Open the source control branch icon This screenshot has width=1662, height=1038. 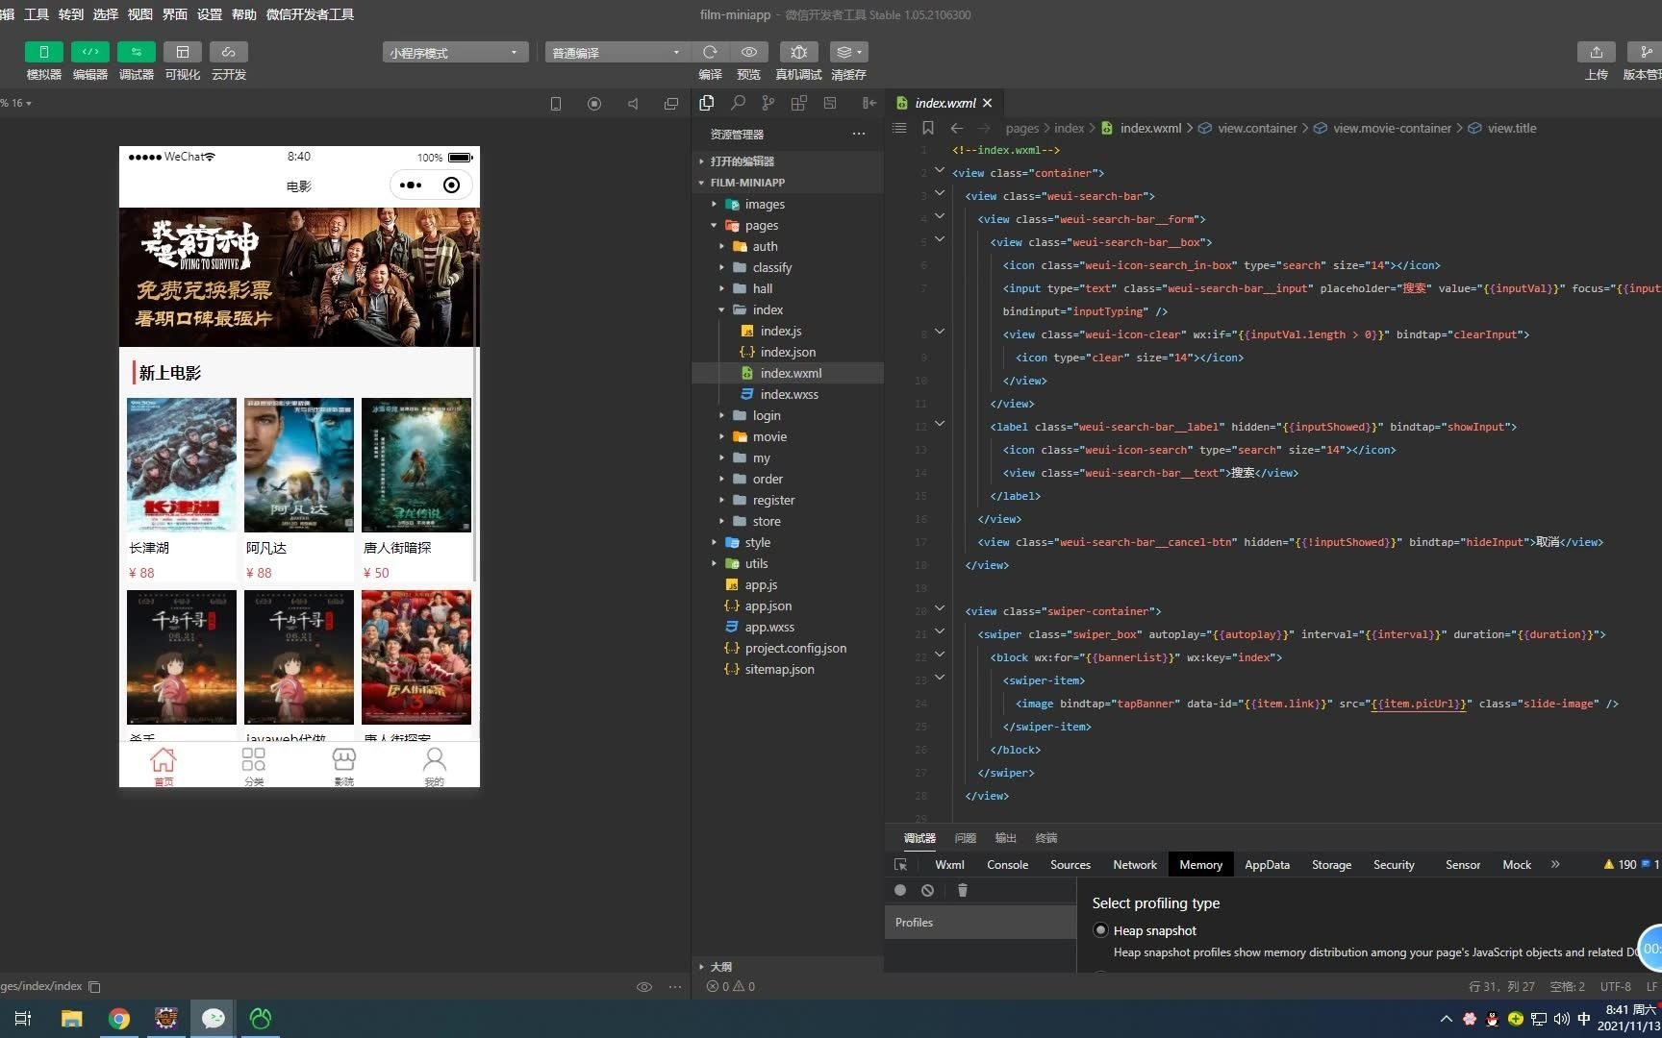click(768, 103)
